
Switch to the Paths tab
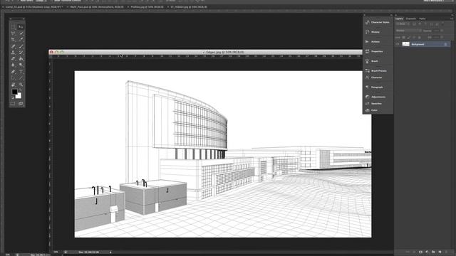click(x=423, y=18)
